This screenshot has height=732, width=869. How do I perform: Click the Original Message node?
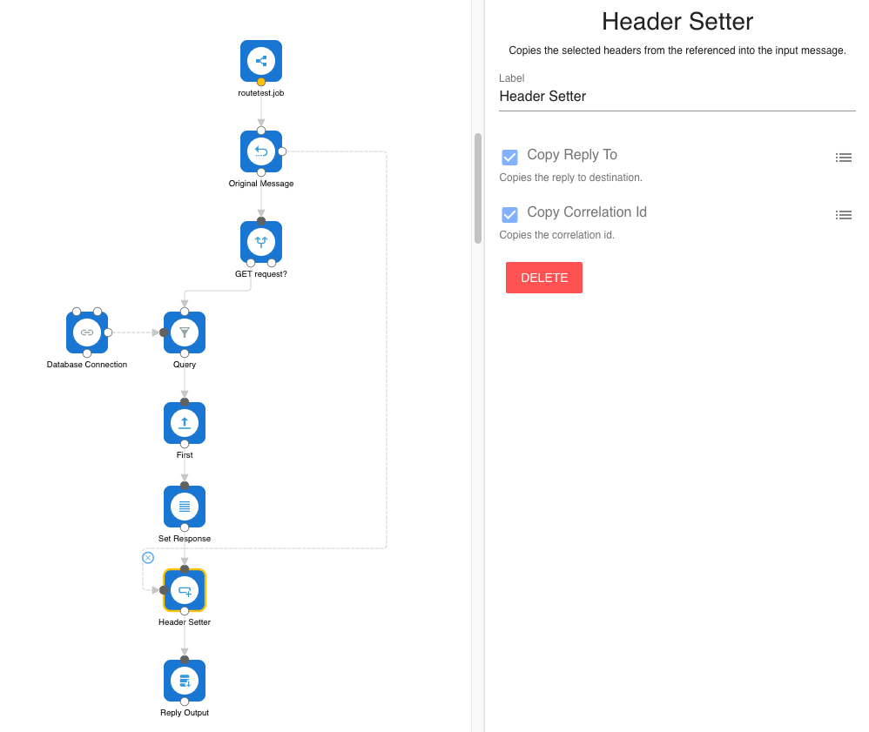point(261,151)
